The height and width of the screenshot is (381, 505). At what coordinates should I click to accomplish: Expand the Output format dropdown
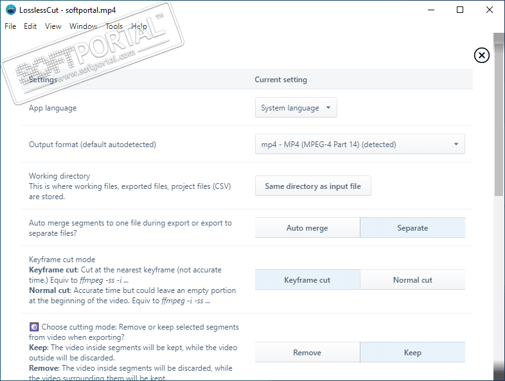click(x=360, y=145)
